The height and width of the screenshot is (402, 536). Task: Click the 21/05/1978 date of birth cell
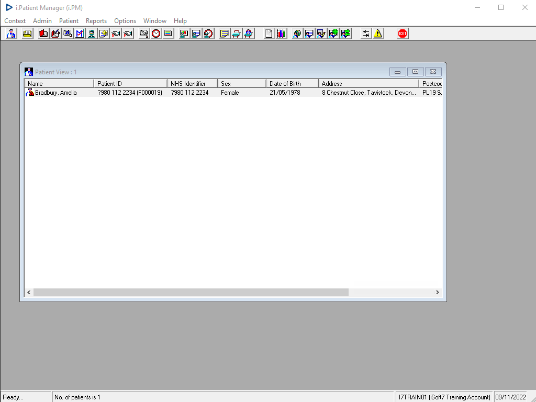pyautogui.click(x=285, y=93)
